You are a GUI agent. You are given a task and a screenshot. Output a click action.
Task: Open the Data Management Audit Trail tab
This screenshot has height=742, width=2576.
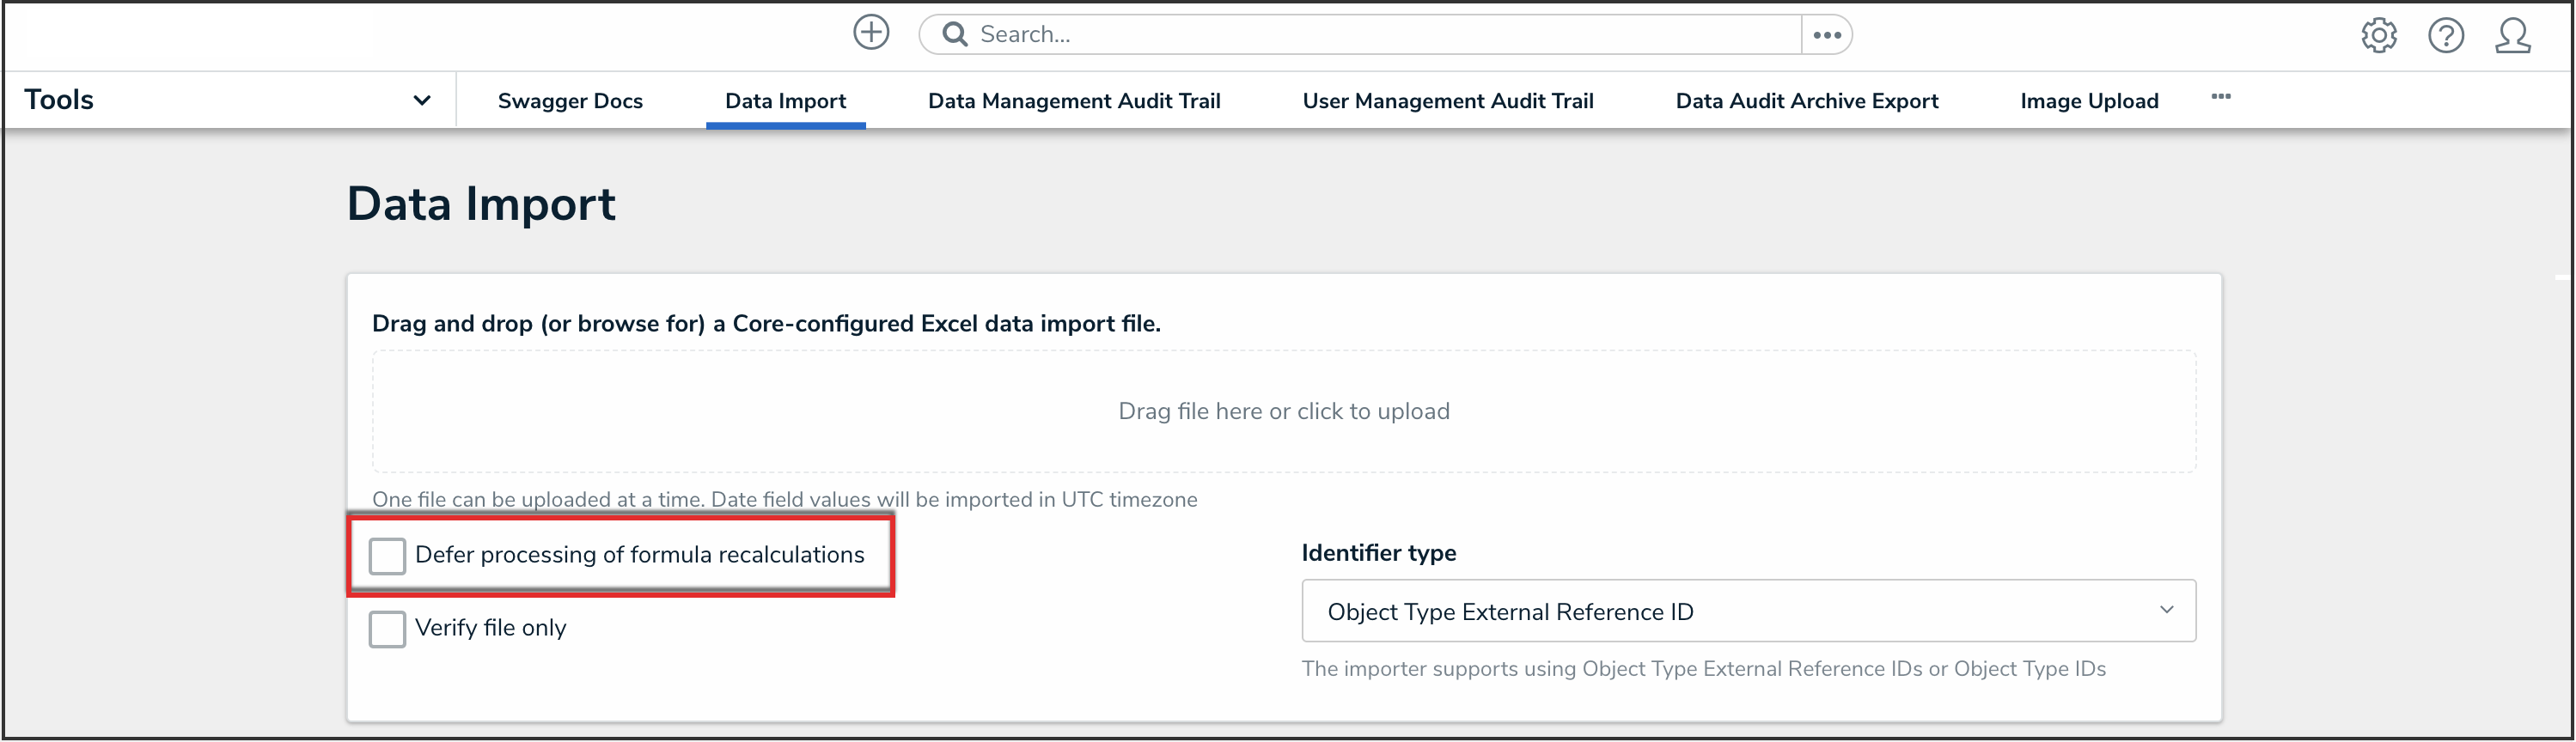(x=1073, y=101)
